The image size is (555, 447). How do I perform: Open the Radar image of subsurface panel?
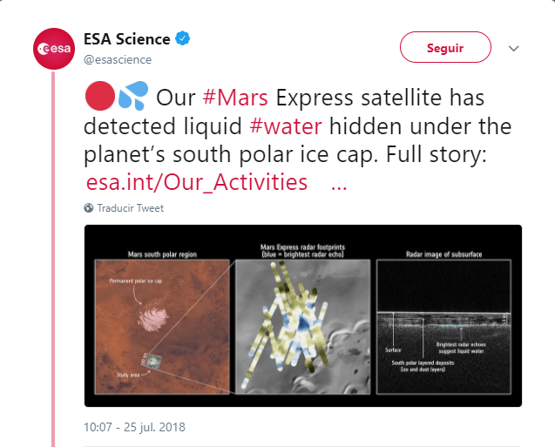click(x=444, y=327)
